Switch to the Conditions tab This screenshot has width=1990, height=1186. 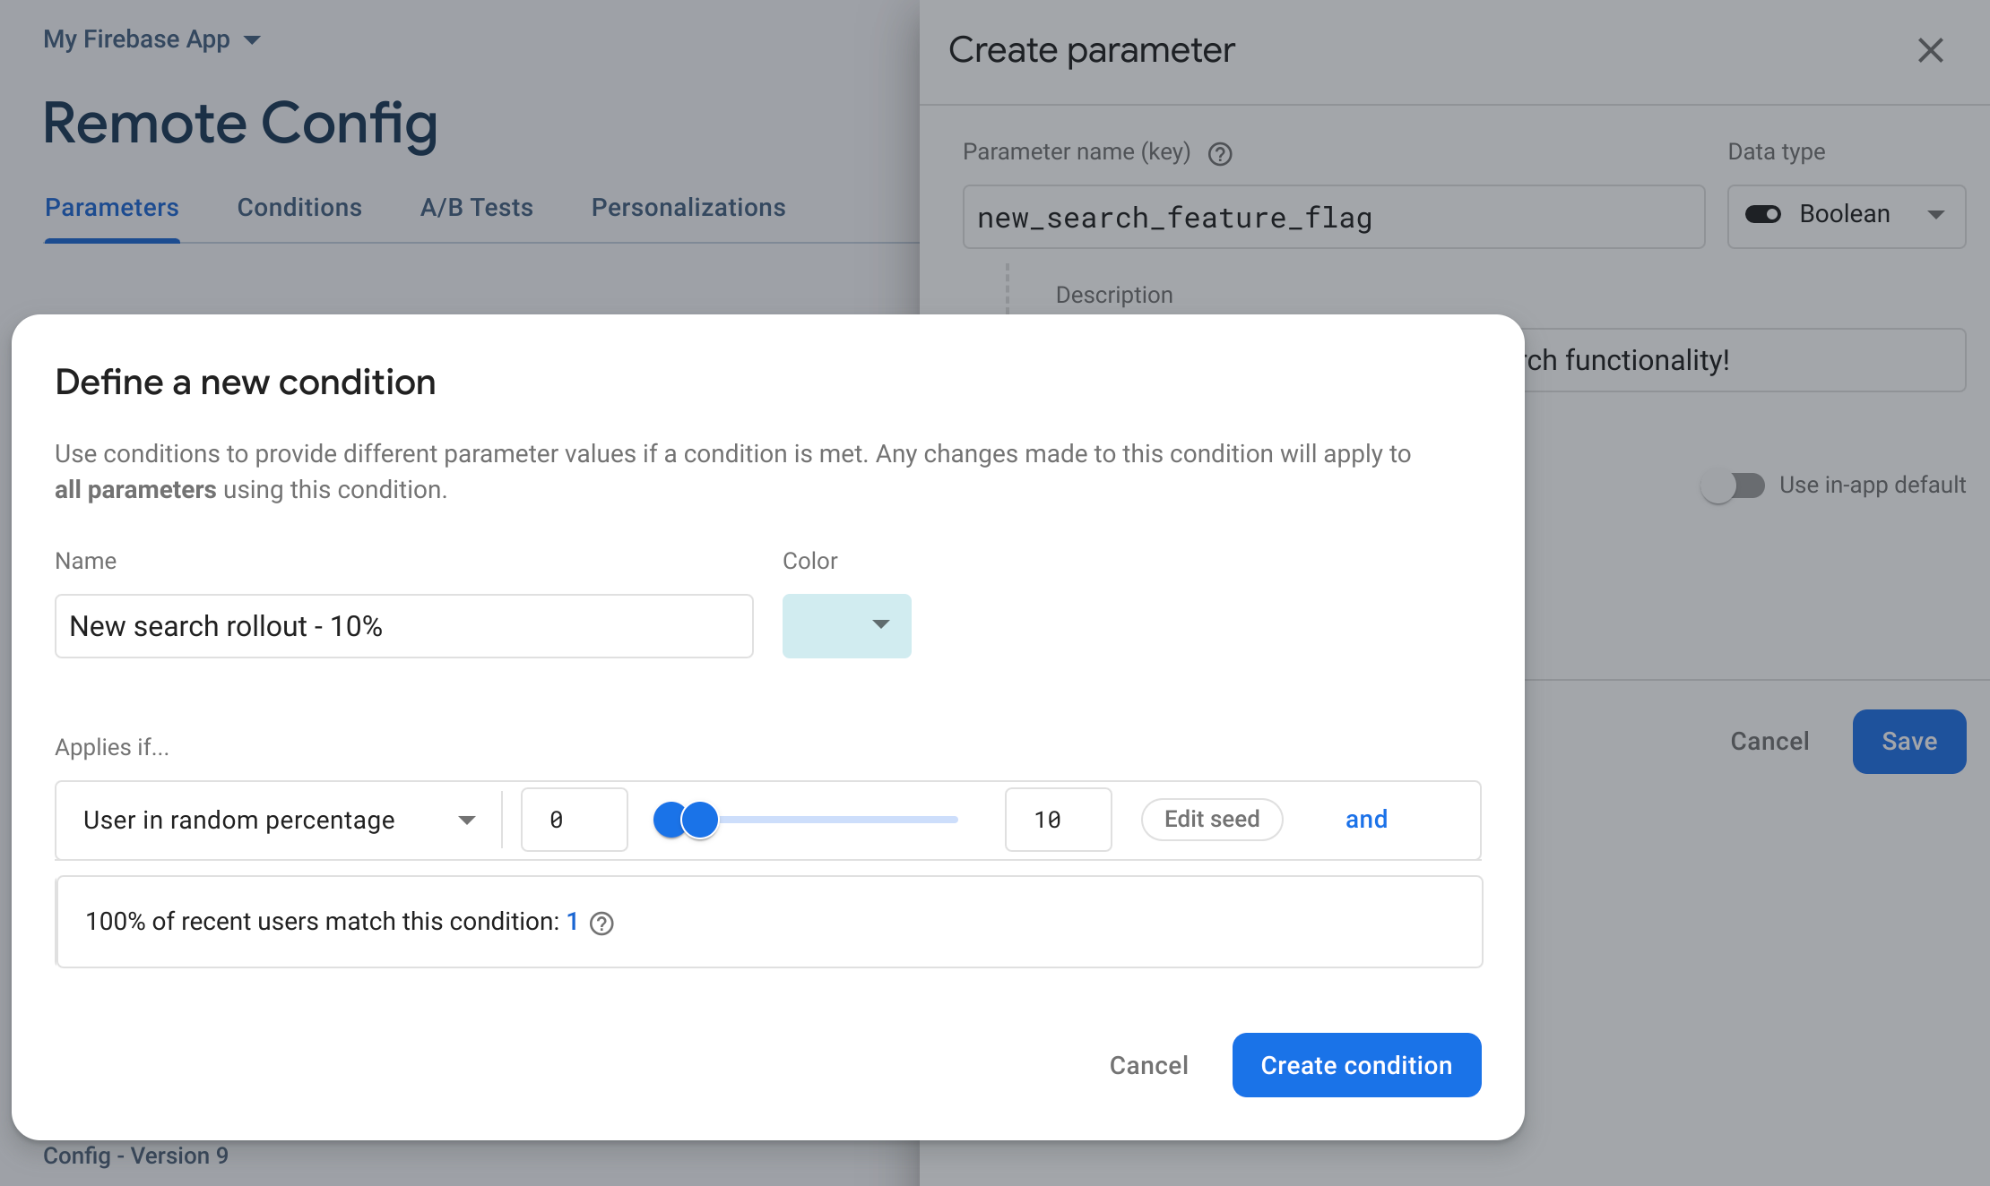point(299,208)
